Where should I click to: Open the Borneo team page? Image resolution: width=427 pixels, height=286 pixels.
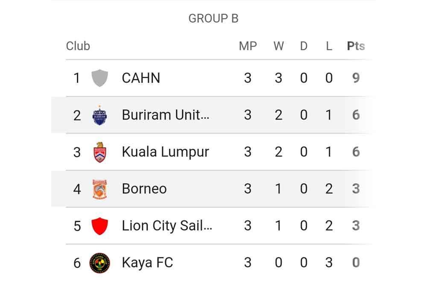[x=144, y=189]
